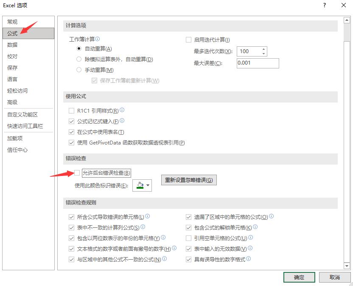This screenshot has height=286, width=353.
Task: Enable the 启用迭代计算 checkbox
Action: click(x=188, y=40)
